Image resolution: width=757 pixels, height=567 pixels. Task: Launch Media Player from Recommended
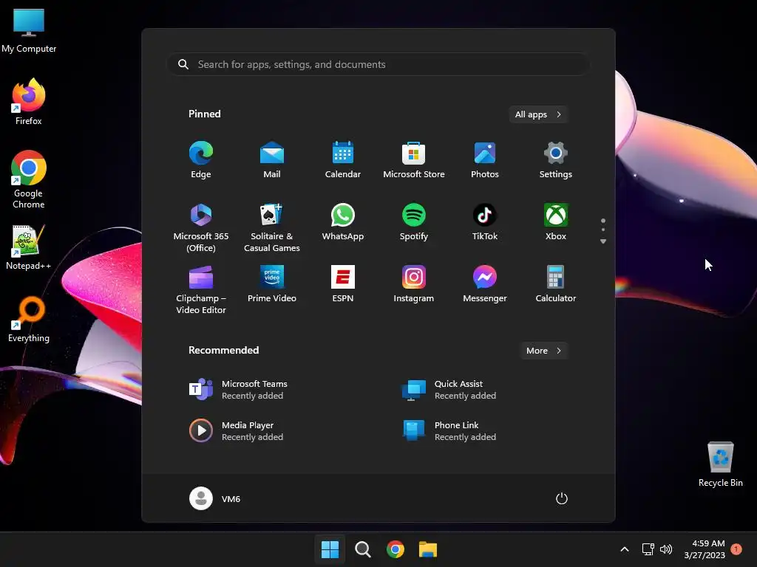click(236, 431)
